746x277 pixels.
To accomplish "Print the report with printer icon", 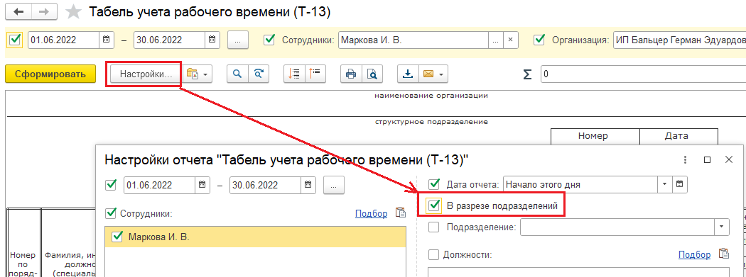I will pyautogui.click(x=351, y=74).
